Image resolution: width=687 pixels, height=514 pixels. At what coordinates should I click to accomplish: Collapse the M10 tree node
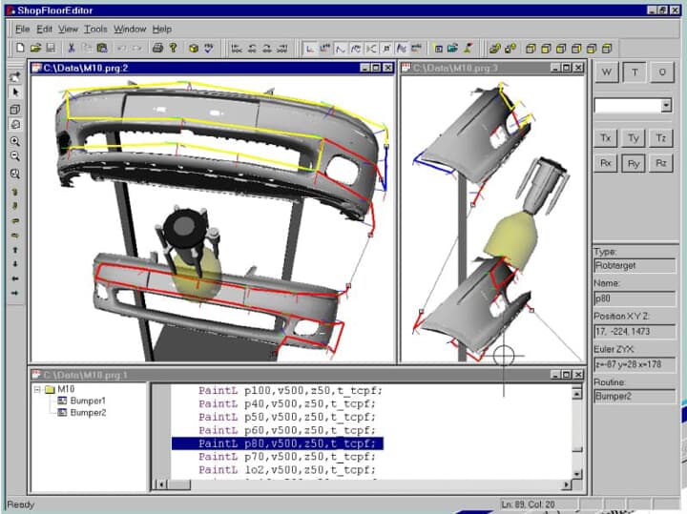(x=37, y=389)
